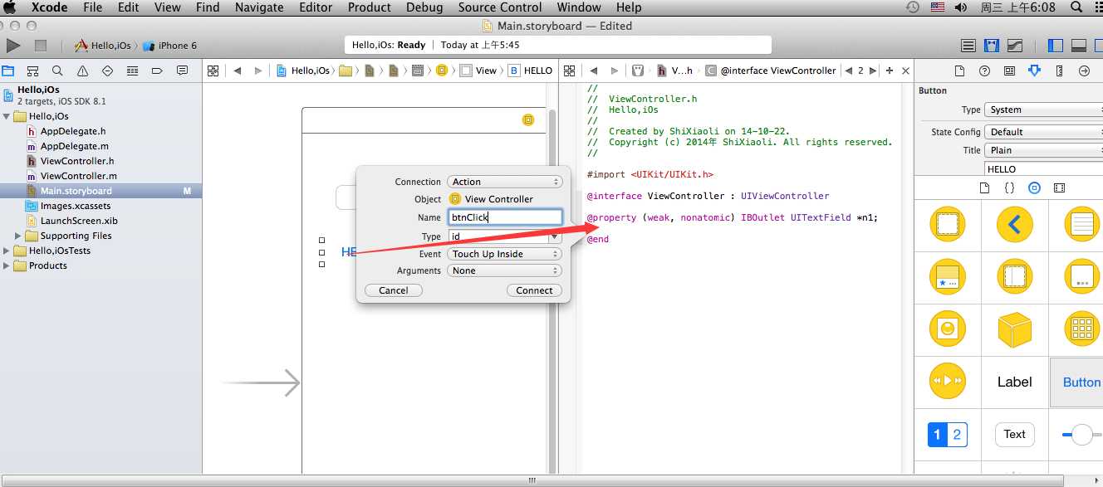
Task: Open the Breakpoint navigator icon
Action: (157, 71)
